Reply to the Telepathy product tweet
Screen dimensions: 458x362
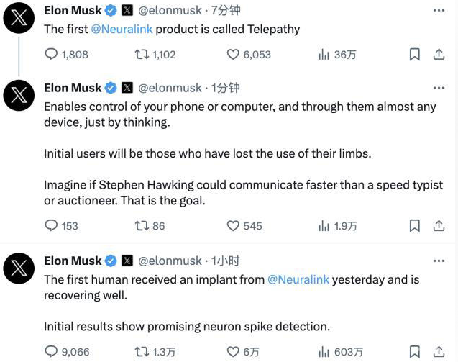pyautogui.click(x=51, y=55)
